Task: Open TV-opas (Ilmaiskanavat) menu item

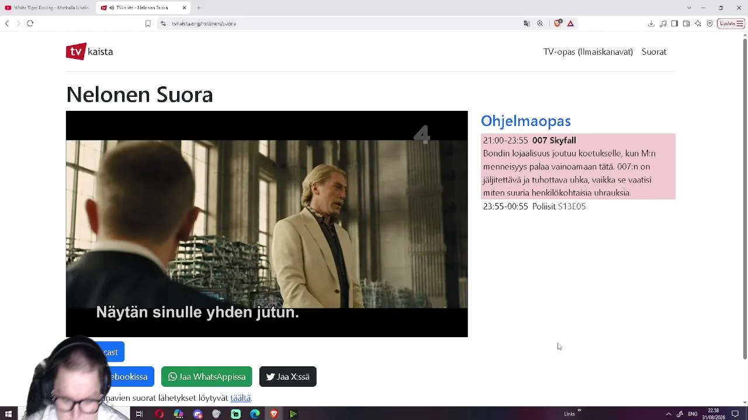Action: 588,52
